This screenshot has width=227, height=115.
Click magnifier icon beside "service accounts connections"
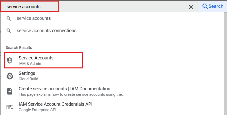(x=9, y=31)
